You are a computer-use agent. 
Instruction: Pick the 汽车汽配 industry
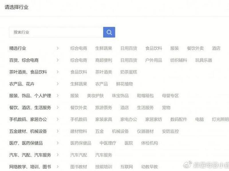[x=79, y=155]
